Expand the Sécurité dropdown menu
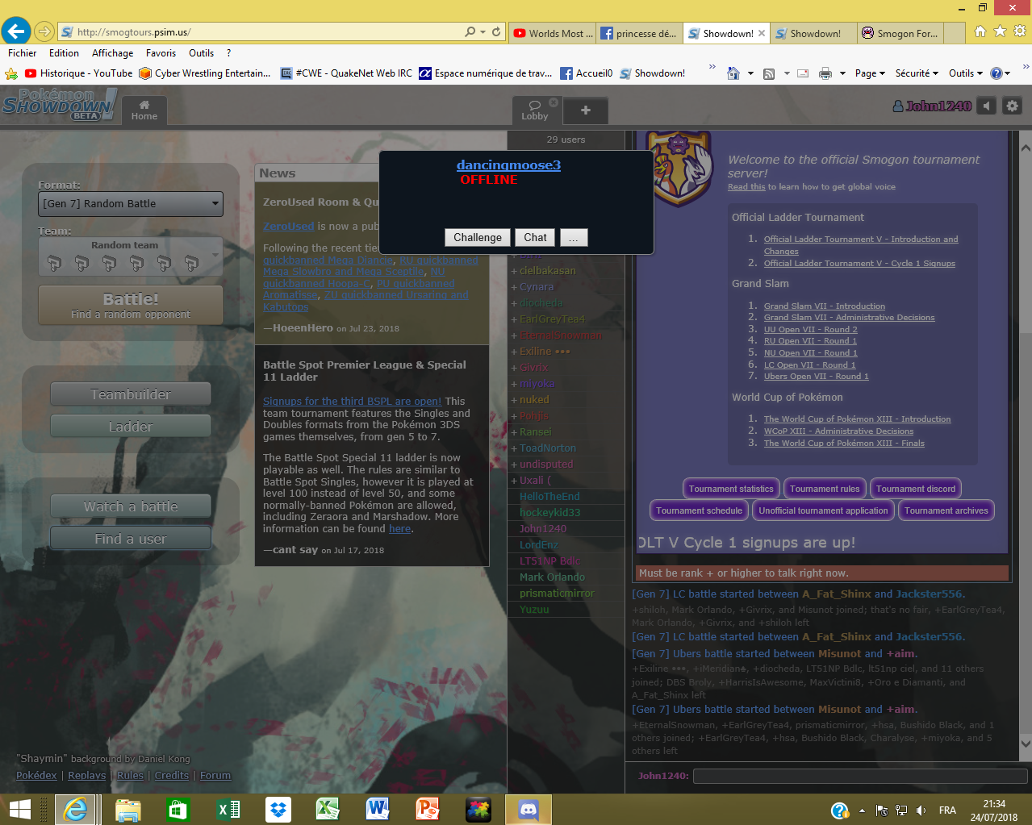 [917, 73]
